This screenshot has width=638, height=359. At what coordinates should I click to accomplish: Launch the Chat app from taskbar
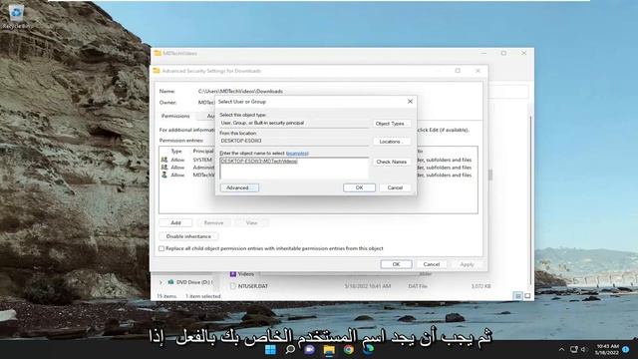coord(309,350)
